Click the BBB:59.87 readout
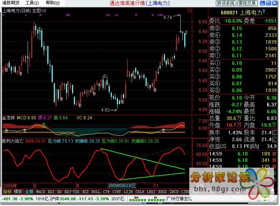This screenshot has height=206, width=280. [x=36, y=141]
